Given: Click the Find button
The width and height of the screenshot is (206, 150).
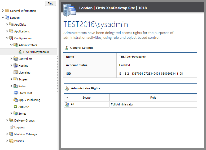Looking at the screenshot, I should pos(50,3).
